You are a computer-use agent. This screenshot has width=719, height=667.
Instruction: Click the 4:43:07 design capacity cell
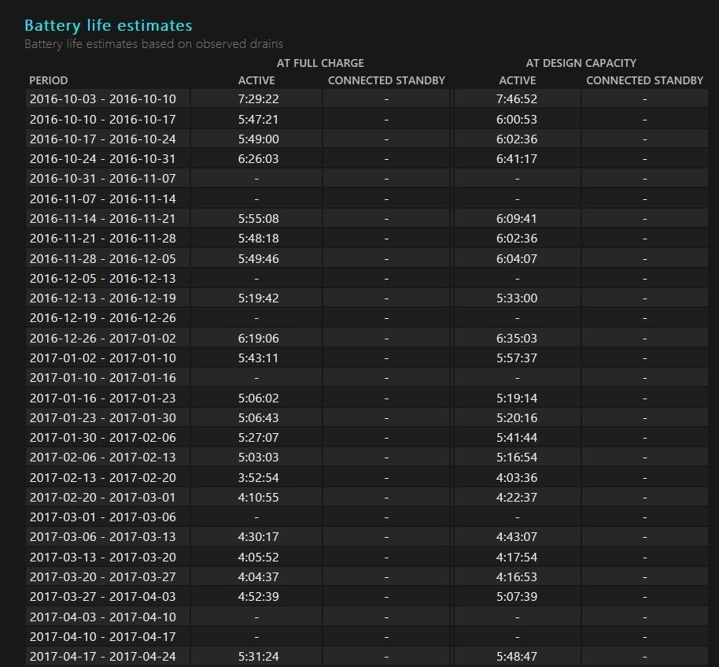pos(517,537)
